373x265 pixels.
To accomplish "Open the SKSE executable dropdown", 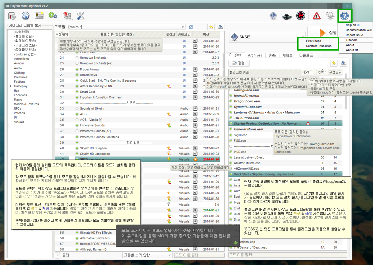I will click(x=267, y=37).
